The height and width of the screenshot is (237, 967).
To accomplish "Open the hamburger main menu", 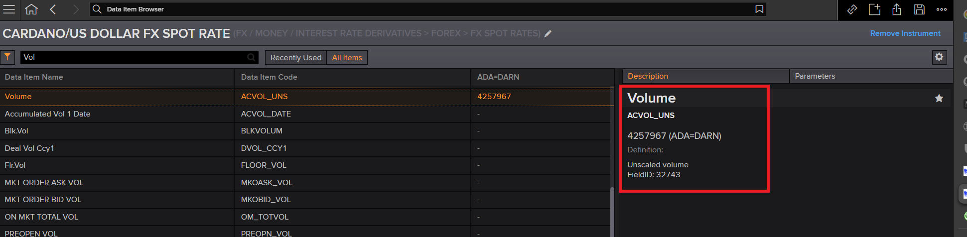I will 9,9.
